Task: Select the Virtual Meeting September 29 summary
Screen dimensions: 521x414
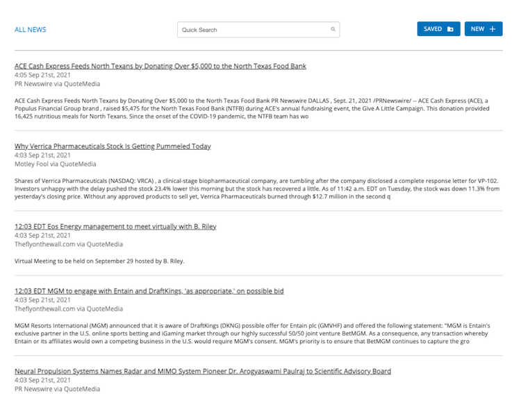Action: click(99, 261)
